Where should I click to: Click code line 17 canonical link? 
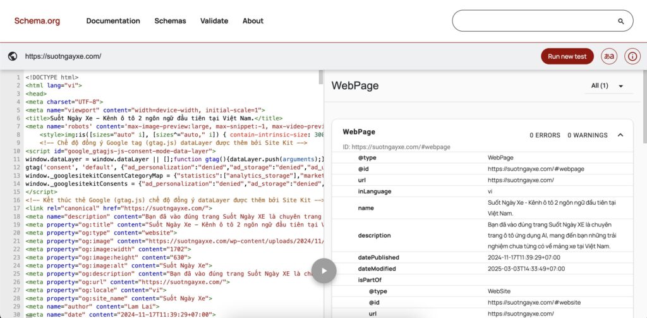point(119,208)
